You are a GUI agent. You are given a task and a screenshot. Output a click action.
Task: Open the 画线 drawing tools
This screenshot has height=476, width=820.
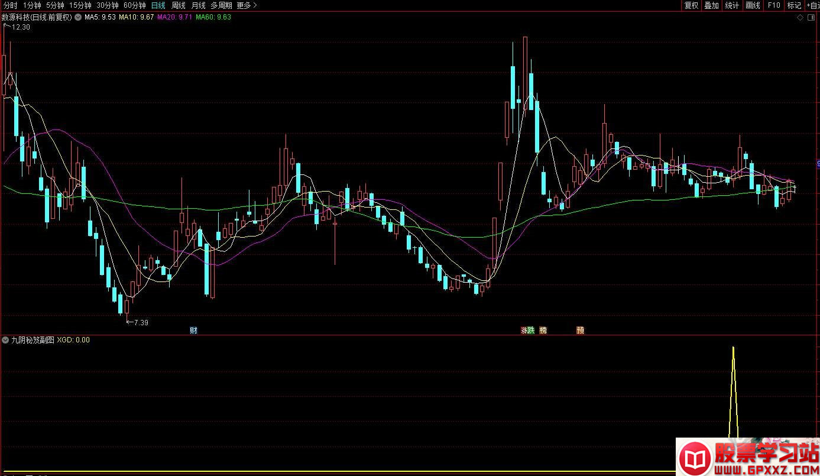753,5
